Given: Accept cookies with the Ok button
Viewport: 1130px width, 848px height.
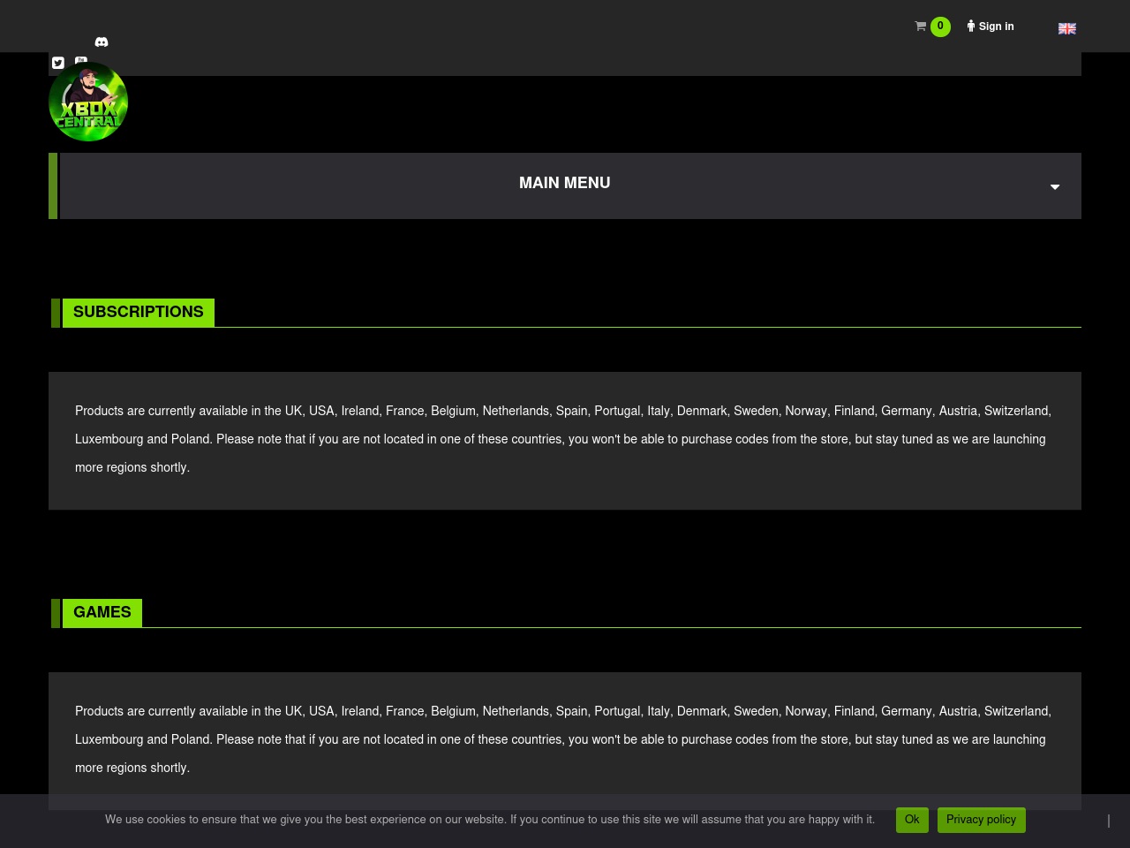Looking at the screenshot, I should [912, 820].
